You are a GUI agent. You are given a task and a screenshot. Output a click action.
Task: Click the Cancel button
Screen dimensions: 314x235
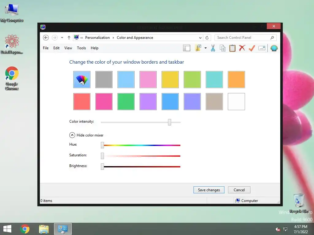point(239,190)
